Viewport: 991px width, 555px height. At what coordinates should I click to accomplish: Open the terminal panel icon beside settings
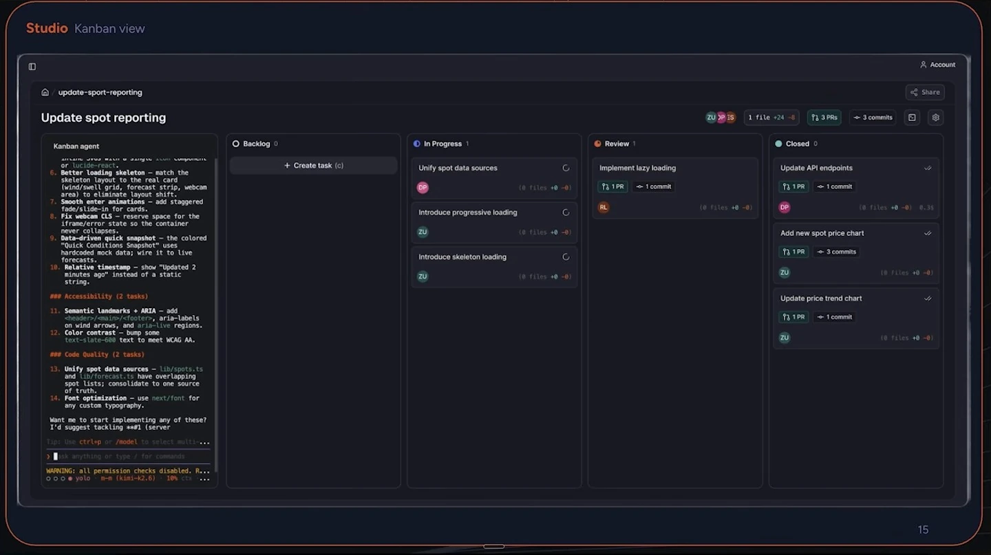(x=912, y=118)
